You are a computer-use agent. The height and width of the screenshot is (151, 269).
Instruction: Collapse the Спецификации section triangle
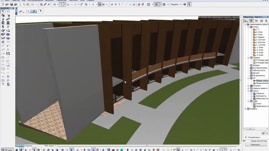tap(246, 137)
